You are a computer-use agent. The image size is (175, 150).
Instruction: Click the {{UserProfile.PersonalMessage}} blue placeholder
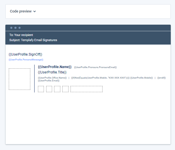[x=26, y=60]
